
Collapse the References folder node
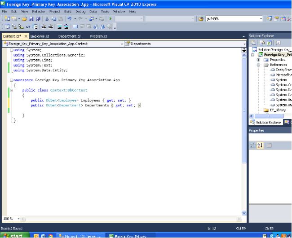click(x=259, y=65)
